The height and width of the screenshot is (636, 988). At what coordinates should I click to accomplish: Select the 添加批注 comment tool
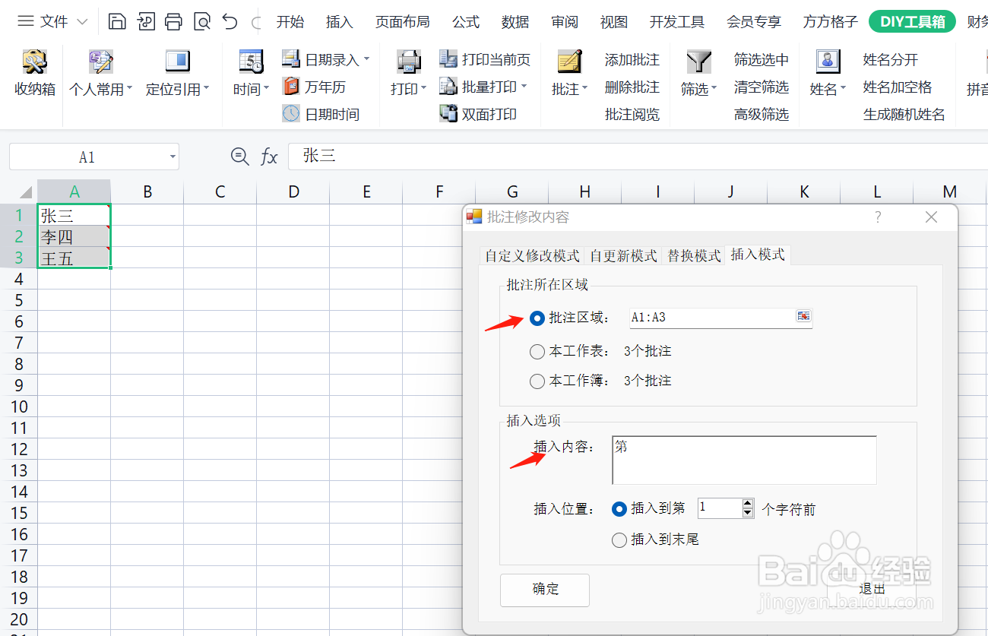click(x=632, y=59)
